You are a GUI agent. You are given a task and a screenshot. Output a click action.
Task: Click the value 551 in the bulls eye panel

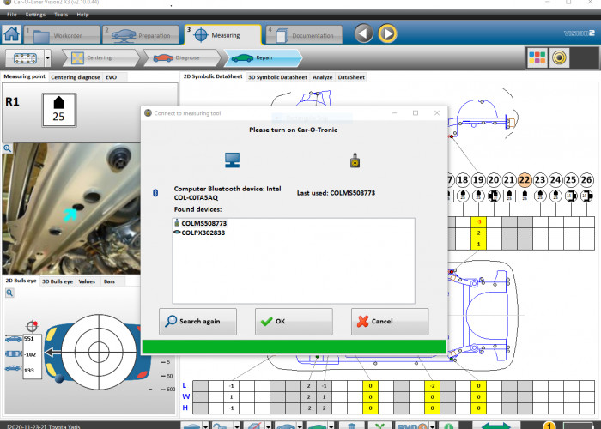point(29,339)
